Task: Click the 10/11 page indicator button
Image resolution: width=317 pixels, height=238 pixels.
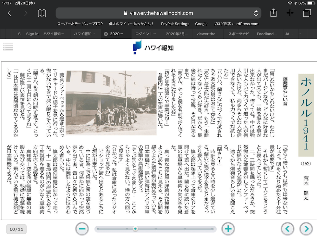Action: point(16,229)
